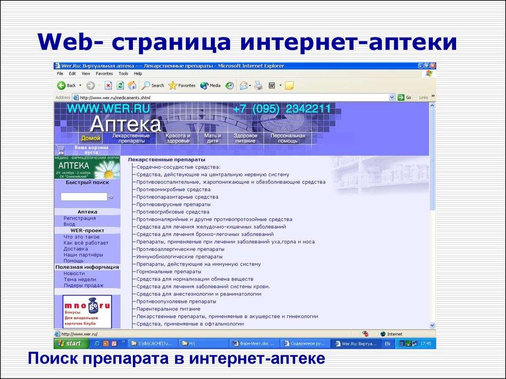Click the Быстрый поиск input field
Viewport: 506px width, 379px height.
[x=84, y=196]
